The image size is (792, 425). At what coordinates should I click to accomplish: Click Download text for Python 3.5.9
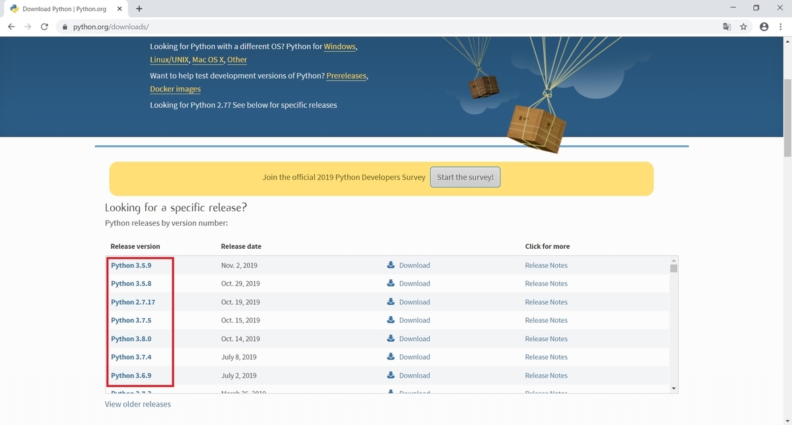point(414,265)
